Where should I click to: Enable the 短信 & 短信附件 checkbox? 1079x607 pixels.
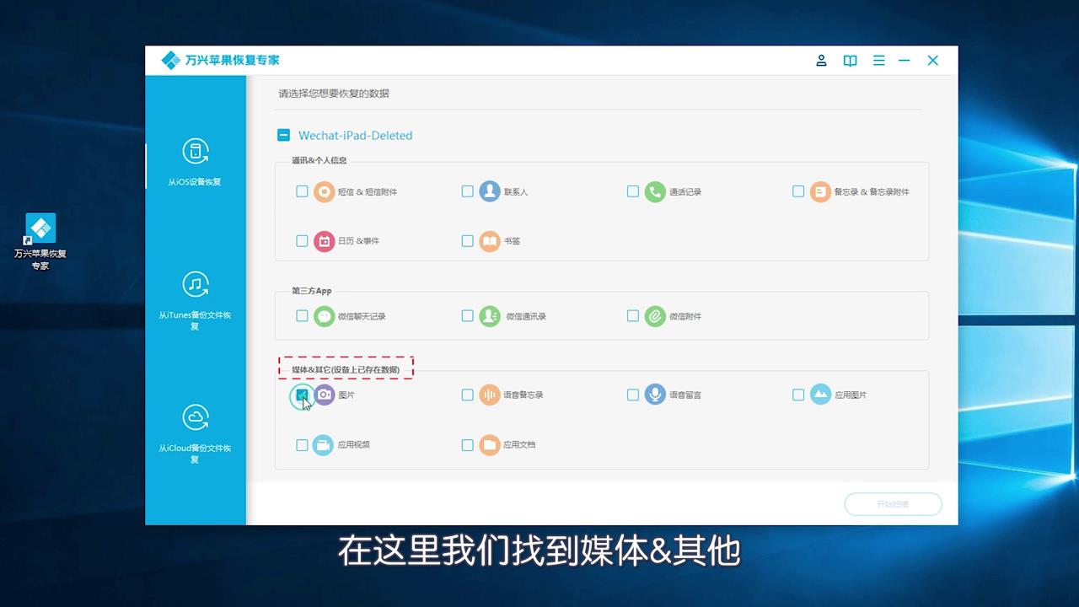pyautogui.click(x=302, y=191)
